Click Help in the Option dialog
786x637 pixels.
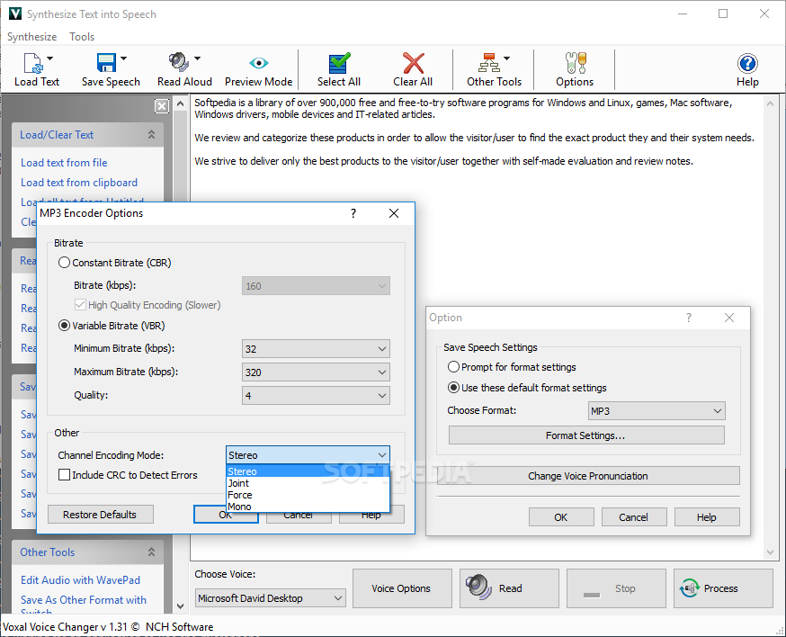pos(707,517)
